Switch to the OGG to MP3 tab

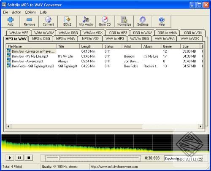coord(118,33)
